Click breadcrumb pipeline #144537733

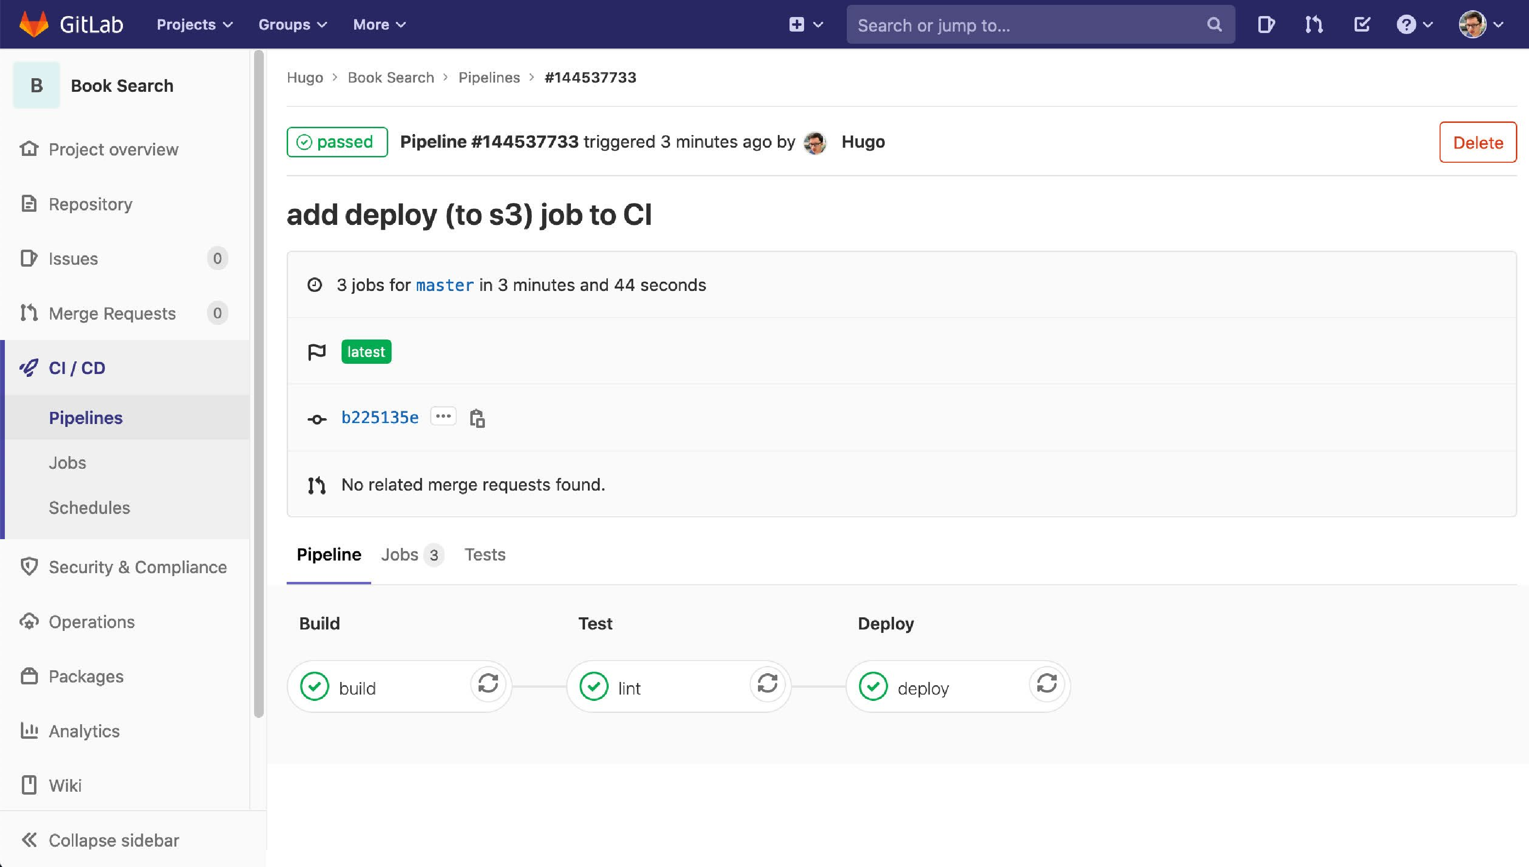pos(590,77)
